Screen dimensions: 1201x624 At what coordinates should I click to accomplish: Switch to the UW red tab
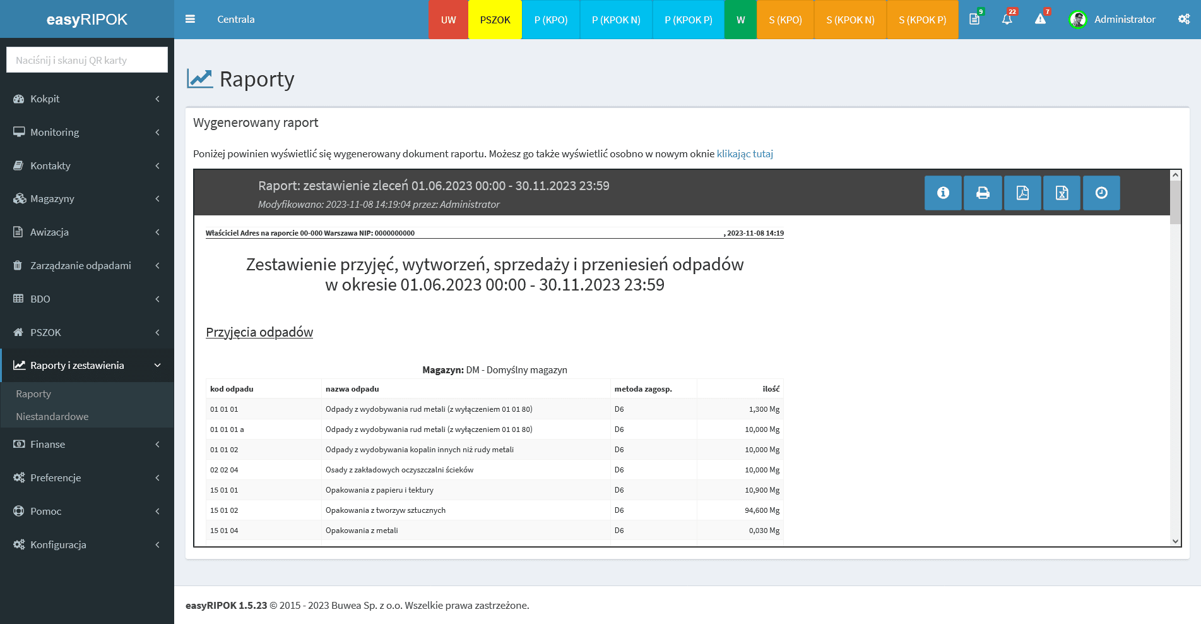click(x=448, y=20)
